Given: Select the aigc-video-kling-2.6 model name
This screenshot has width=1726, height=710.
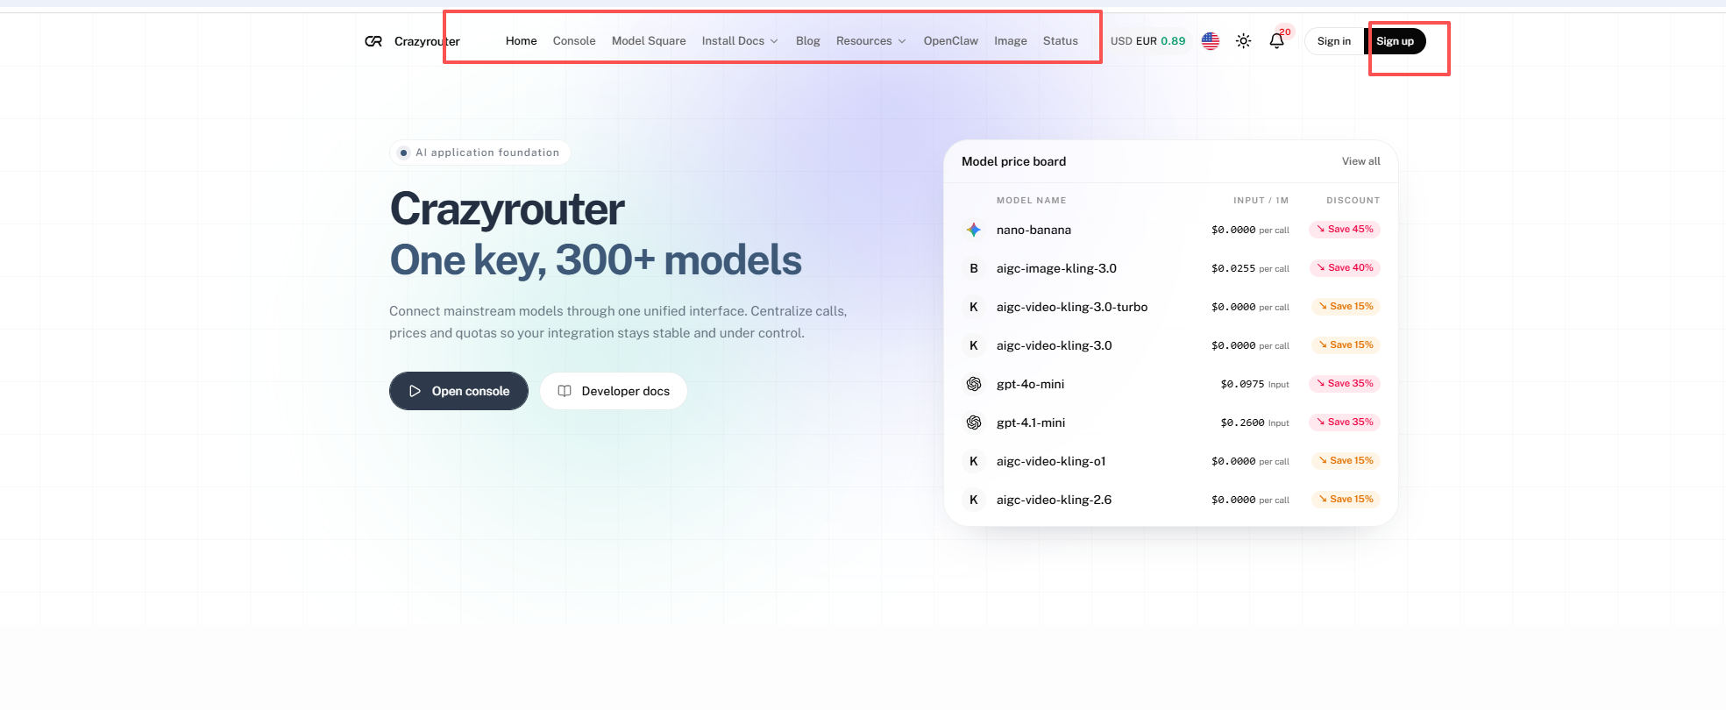Looking at the screenshot, I should (1054, 500).
